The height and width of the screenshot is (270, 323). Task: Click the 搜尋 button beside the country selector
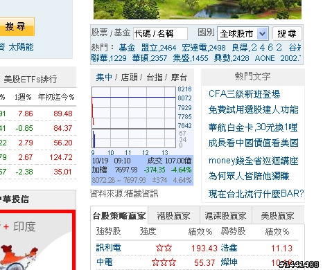tap(287, 34)
